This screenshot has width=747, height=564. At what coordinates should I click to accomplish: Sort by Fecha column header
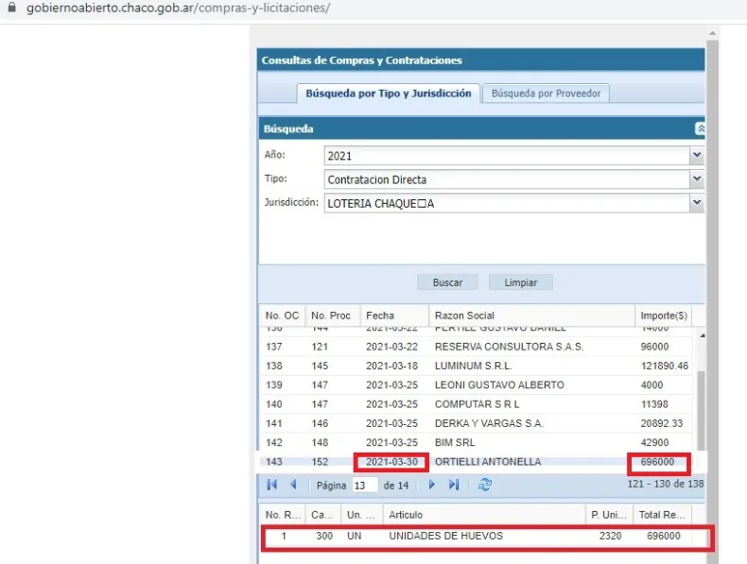[393, 315]
